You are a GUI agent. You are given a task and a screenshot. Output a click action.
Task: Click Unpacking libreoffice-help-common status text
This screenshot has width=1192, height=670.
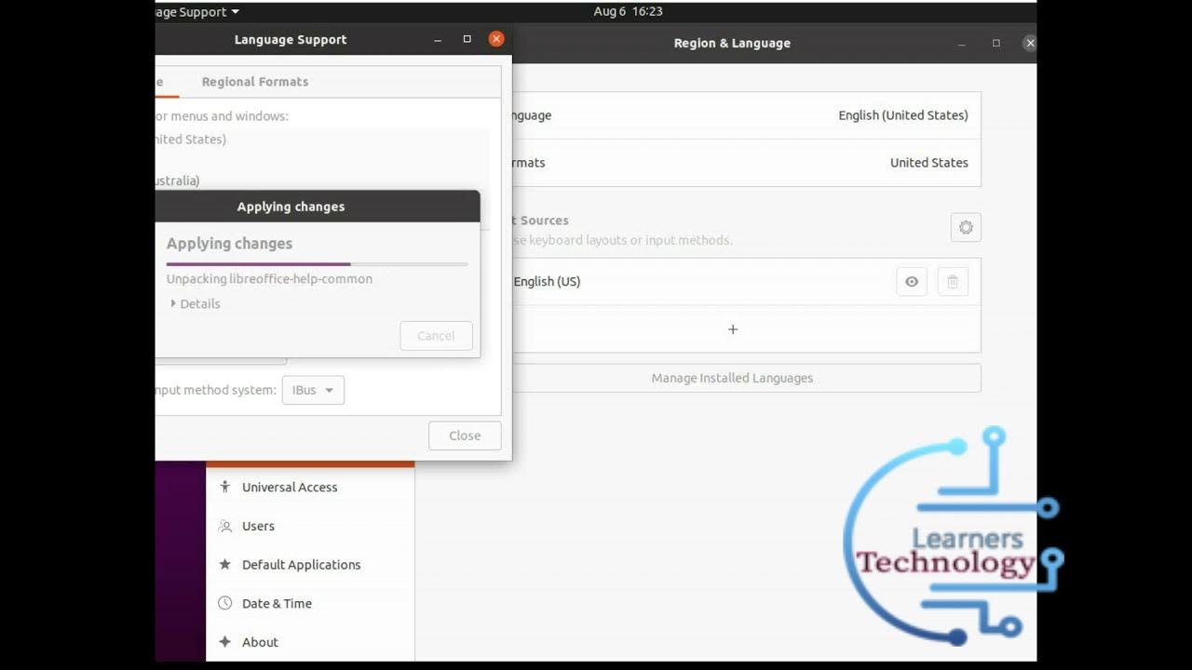[x=269, y=278]
